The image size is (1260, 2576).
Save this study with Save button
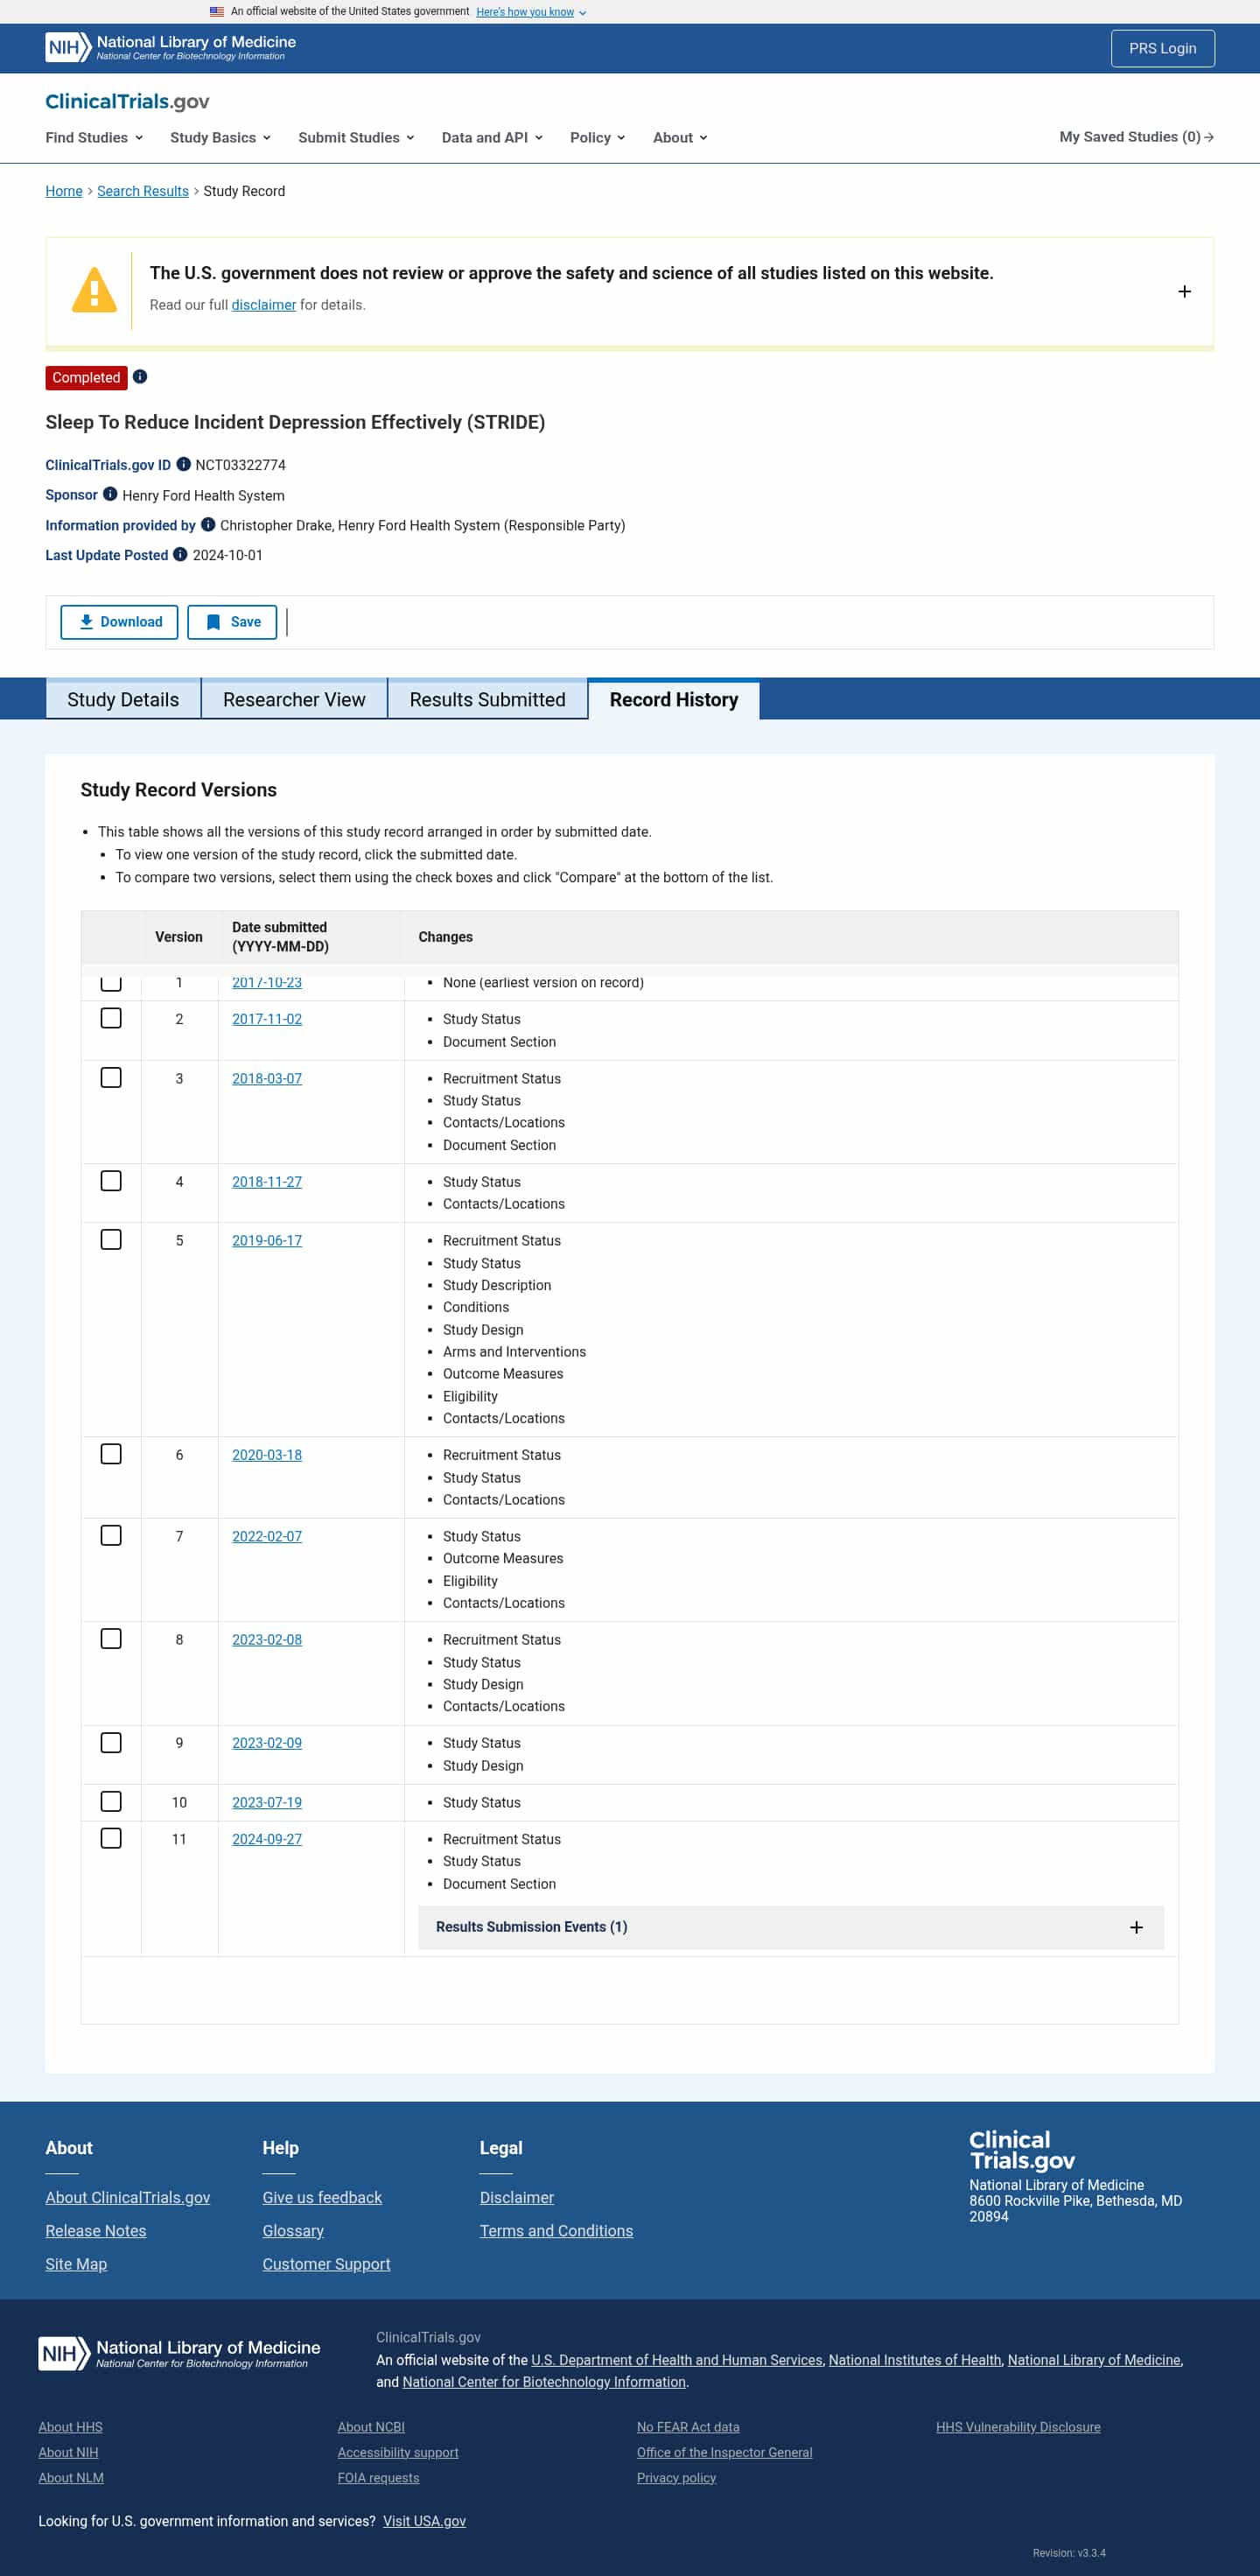[232, 622]
